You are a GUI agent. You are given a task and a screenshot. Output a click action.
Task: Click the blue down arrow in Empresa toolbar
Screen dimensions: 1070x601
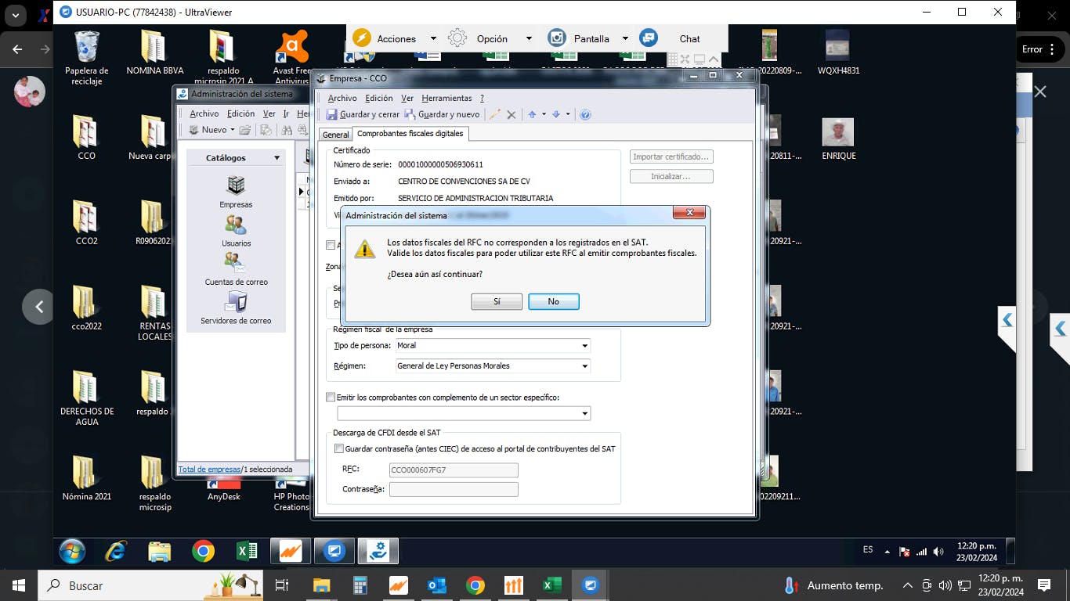(556, 114)
